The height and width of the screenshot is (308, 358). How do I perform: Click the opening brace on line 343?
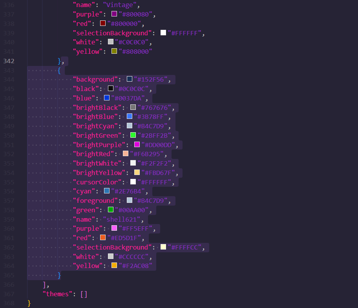[x=59, y=70]
